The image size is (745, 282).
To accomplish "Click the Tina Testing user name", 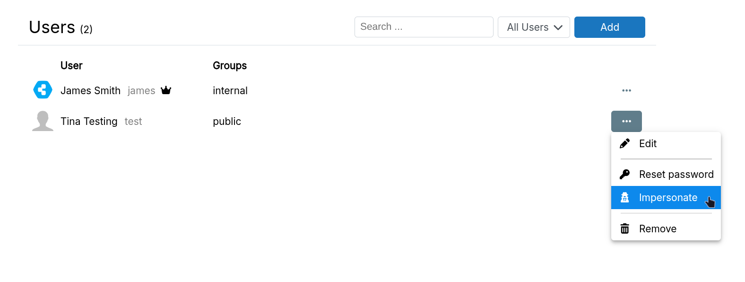I will [x=89, y=122].
